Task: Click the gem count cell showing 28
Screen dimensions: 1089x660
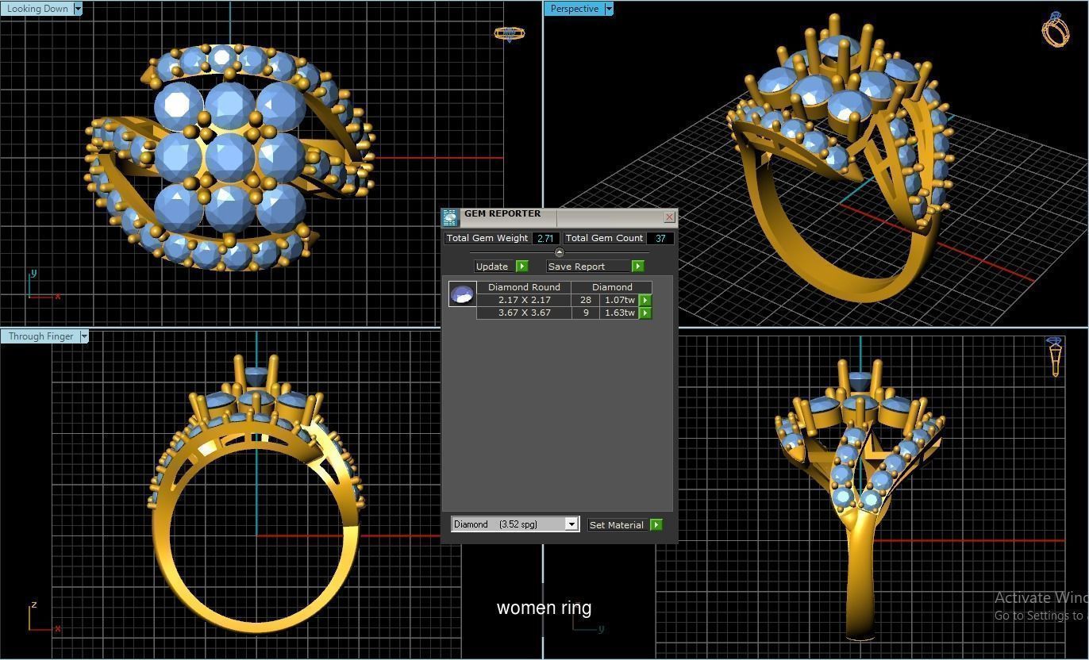Action: (x=586, y=301)
